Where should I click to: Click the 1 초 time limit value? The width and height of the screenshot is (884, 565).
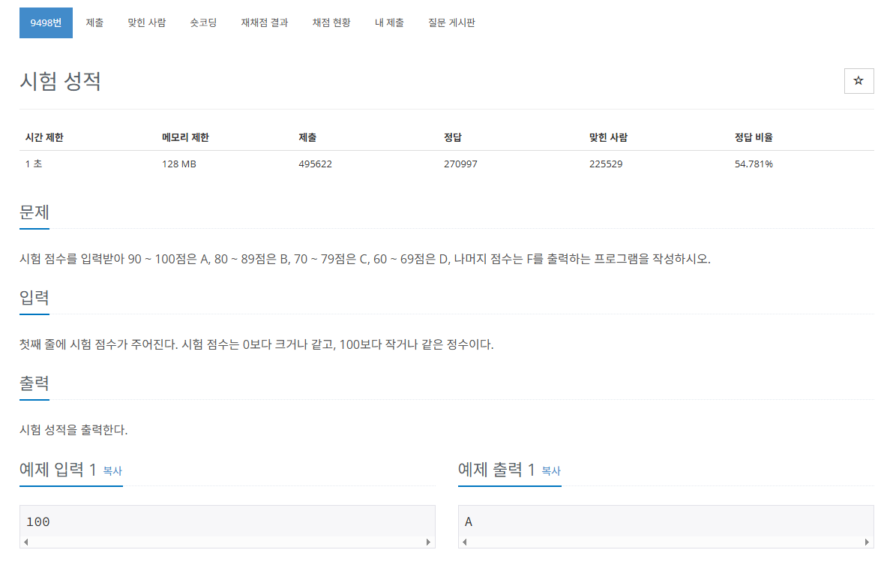(34, 164)
